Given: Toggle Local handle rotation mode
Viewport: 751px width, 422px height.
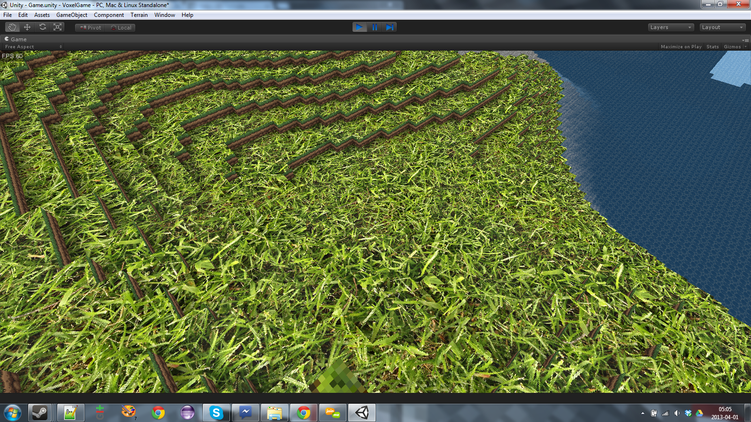Looking at the screenshot, I should point(121,28).
